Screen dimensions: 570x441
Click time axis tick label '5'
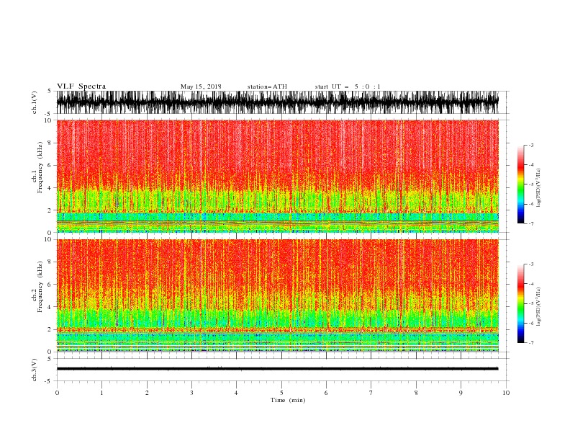281,393
